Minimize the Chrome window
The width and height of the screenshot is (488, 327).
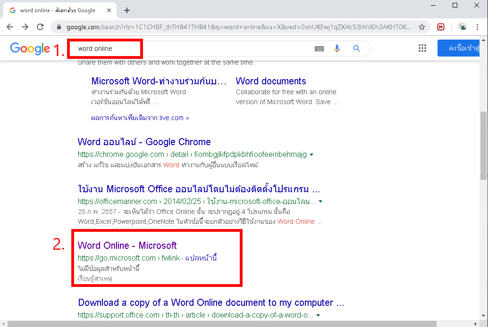433,5
